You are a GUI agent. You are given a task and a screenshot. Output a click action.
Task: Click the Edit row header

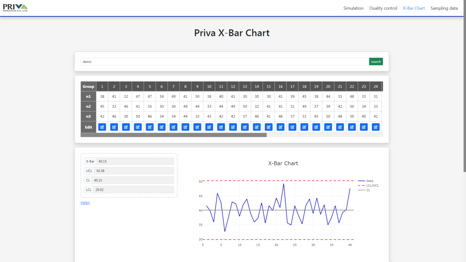point(88,127)
